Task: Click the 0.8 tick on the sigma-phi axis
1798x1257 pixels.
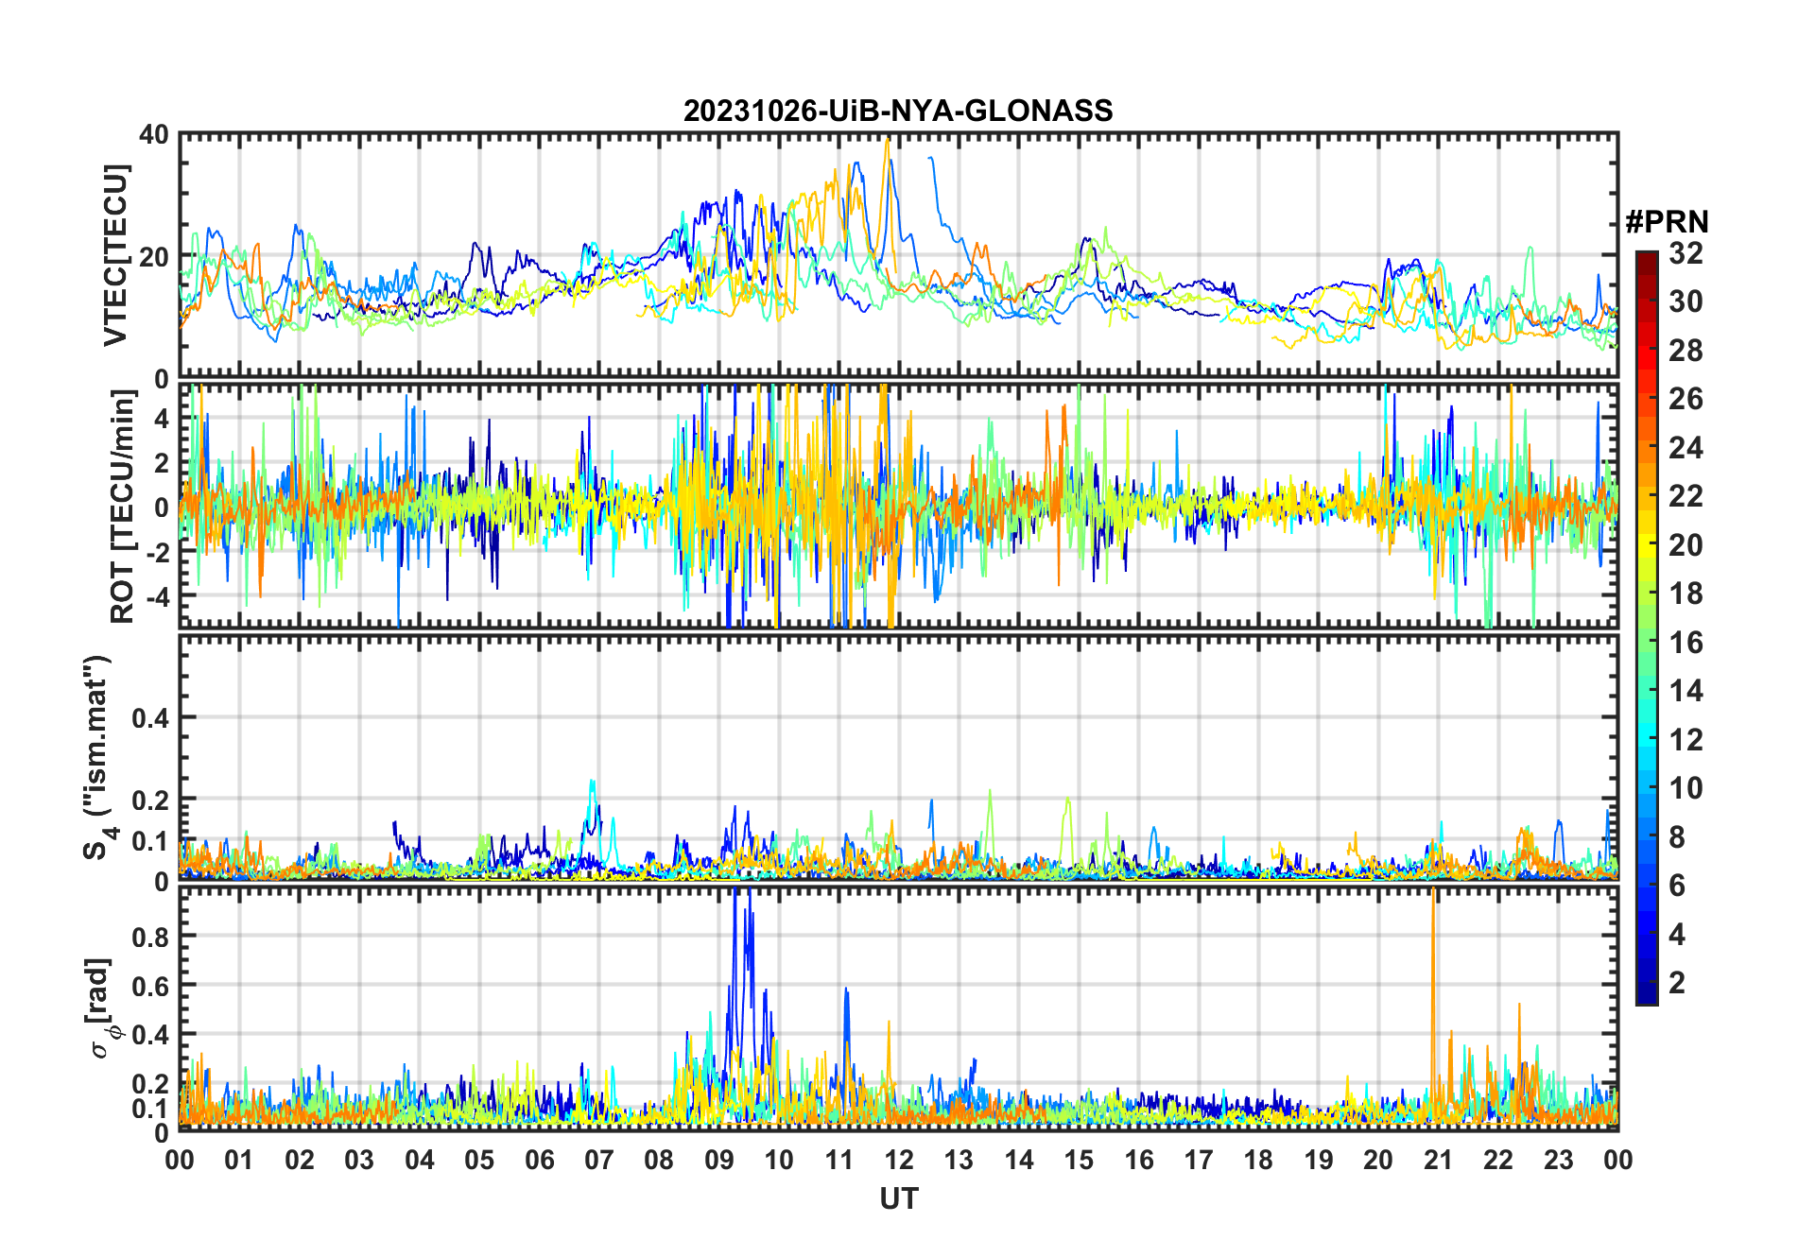Action: point(151,937)
